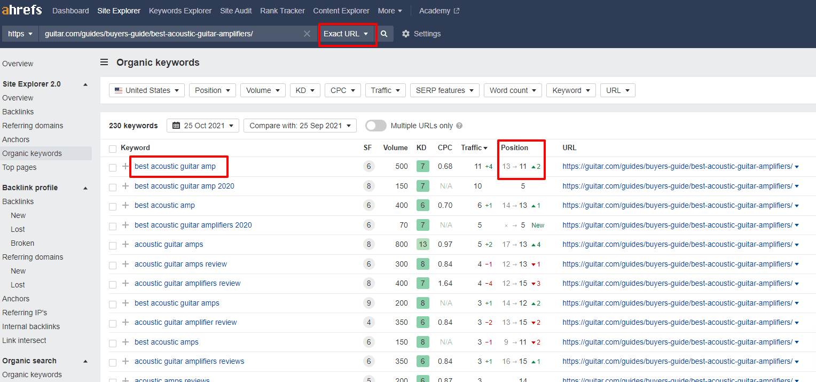
Task: Open the Traffic filter dropdown
Action: coord(386,90)
